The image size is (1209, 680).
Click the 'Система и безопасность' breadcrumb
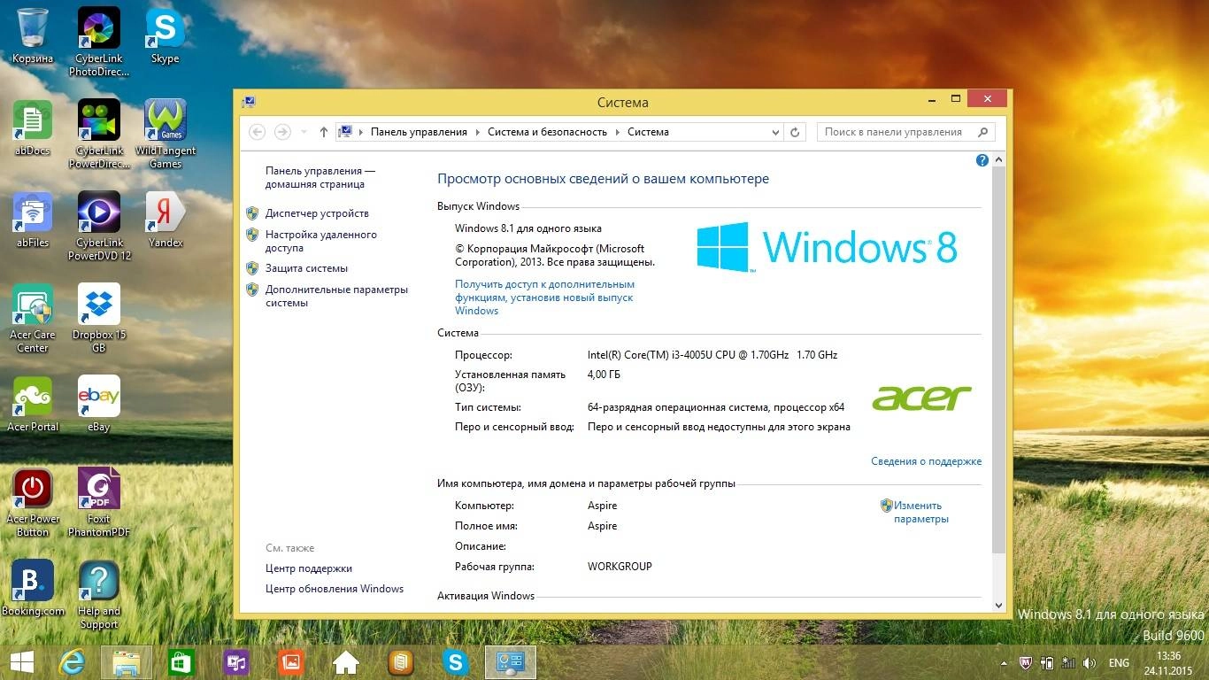[547, 132]
